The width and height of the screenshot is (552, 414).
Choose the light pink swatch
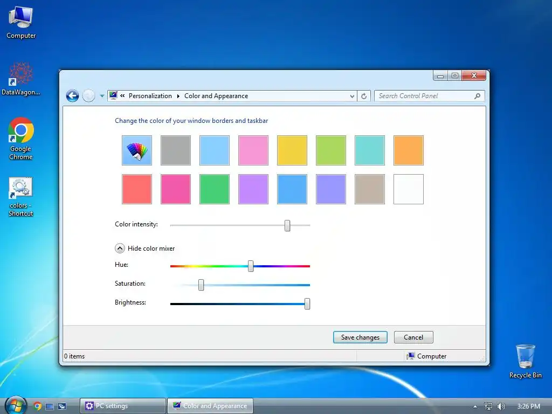pos(253,150)
